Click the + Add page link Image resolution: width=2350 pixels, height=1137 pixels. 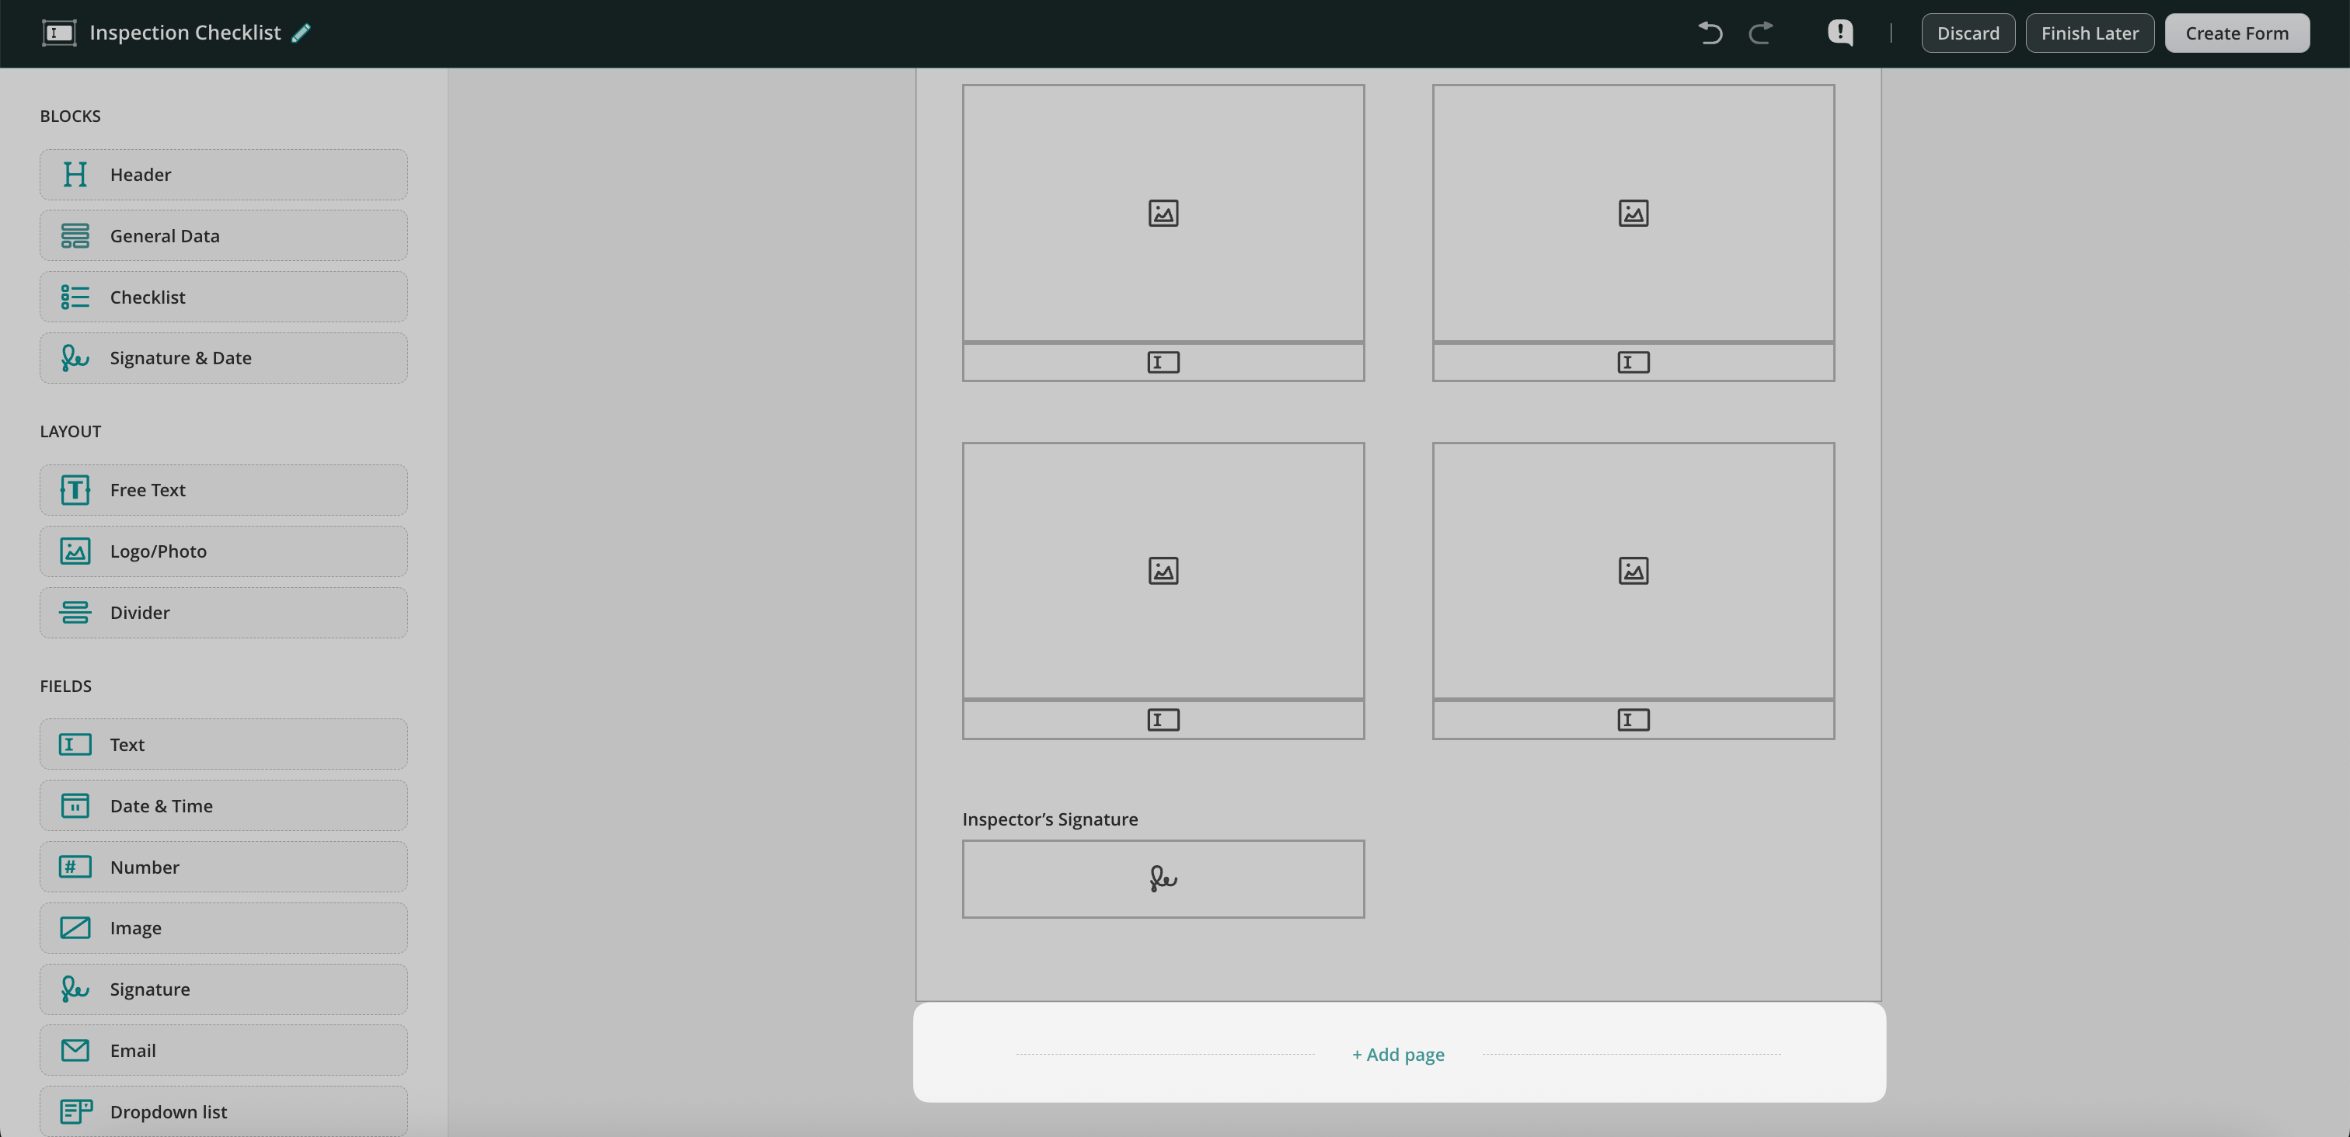[1397, 1054]
